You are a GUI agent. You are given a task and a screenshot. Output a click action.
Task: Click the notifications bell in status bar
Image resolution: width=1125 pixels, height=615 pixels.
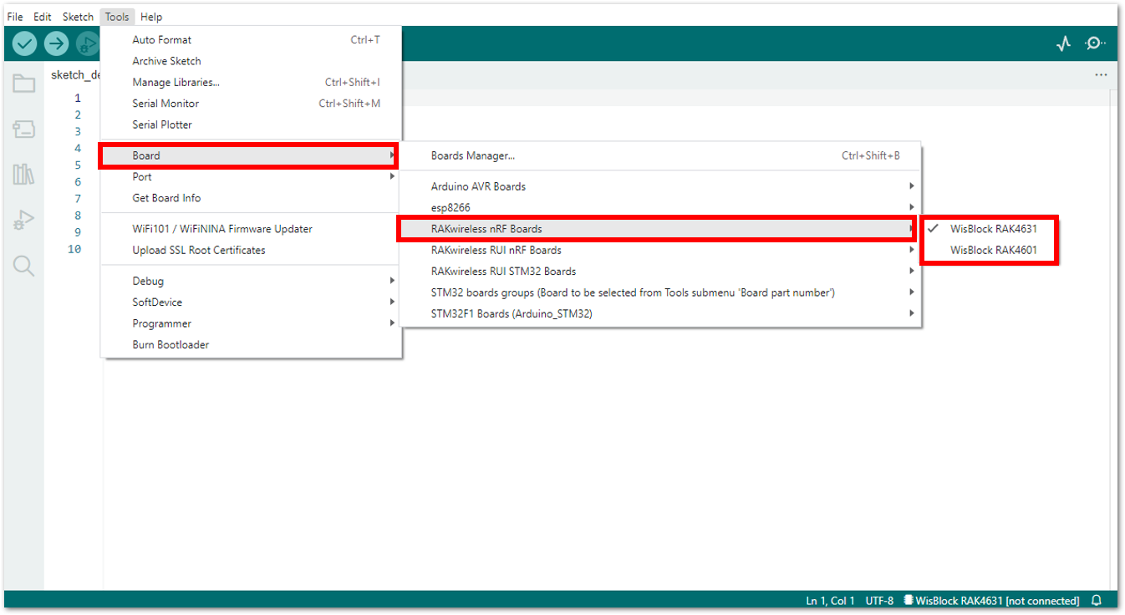pyautogui.click(x=1097, y=601)
